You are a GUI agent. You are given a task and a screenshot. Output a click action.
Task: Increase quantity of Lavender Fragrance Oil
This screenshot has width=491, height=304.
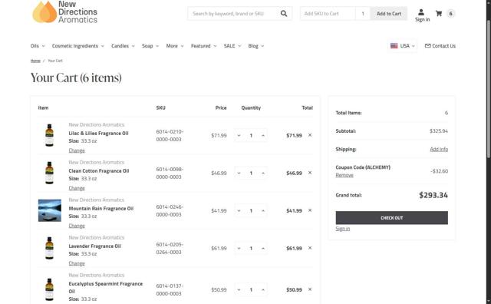click(263, 248)
